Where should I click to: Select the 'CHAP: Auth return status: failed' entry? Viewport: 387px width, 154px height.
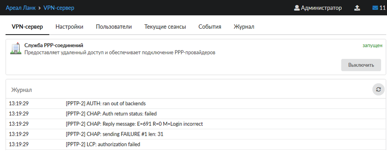tap(196, 114)
